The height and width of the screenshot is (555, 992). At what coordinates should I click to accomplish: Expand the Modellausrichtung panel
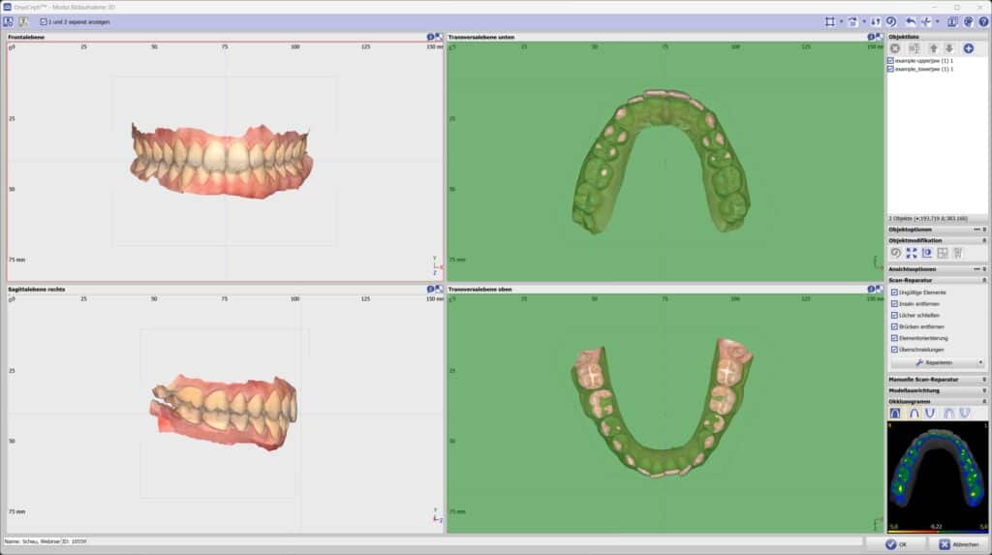coord(937,390)
